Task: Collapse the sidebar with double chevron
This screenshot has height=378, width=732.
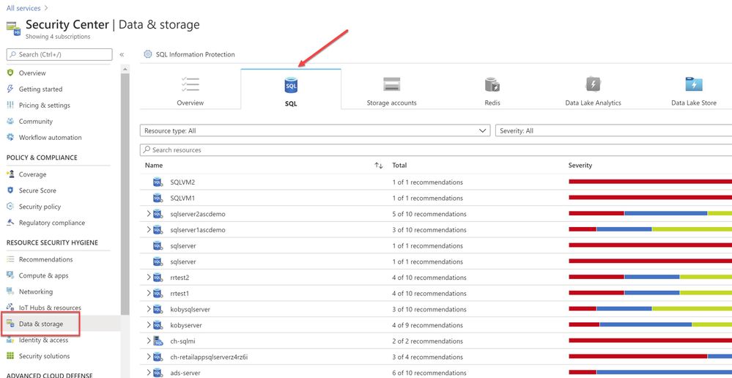Action: (122, 55)
